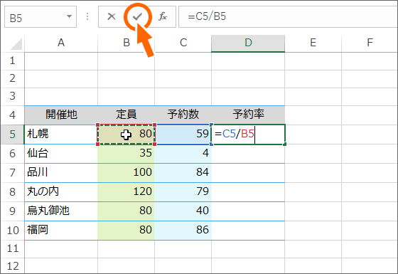Screen dimensions: 398x274
Task: Click capacity cell 120 for 丸の内
Action: click(x=127, y=192)
